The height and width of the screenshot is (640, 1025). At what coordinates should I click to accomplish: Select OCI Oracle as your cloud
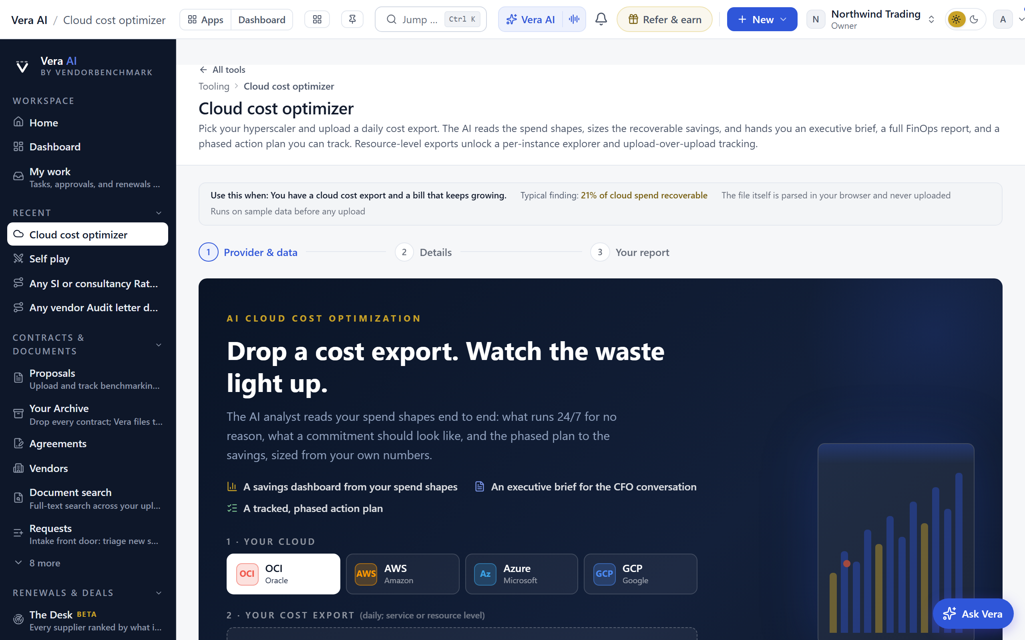(x=283, y=574)
